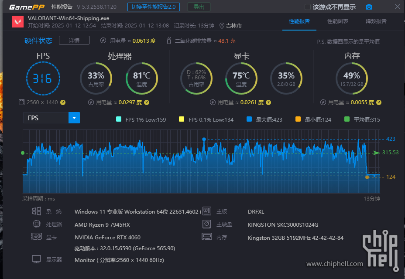The width and height of the screenshot is (405, 279).
Task: Expand the FPS selector with the blue arrow
Action: click(74, 118)
